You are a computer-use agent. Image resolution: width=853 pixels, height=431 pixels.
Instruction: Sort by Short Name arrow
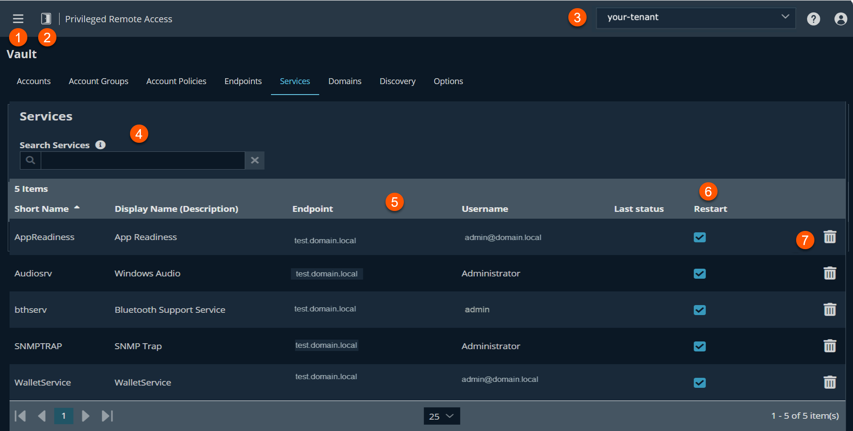tap(77, 207)
